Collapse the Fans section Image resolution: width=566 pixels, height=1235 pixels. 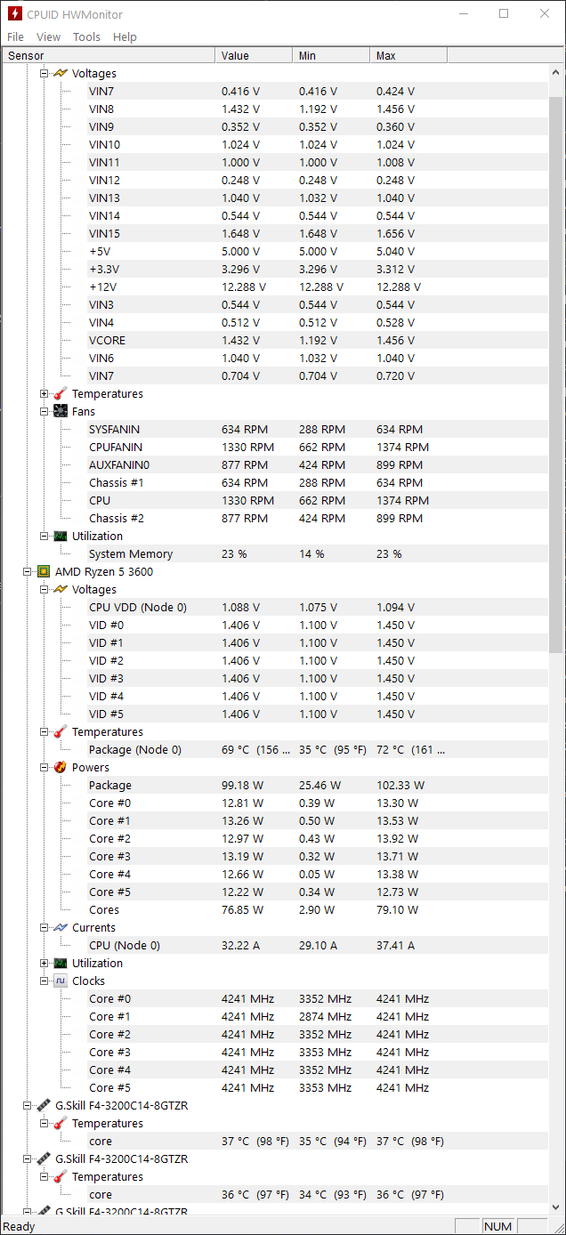tap(44, 411)
